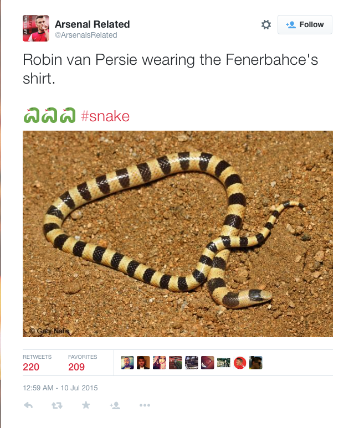Click the first retweeter avatar thumbnail
The height and width of the screenshot is (428, 354).
(127, 363)
